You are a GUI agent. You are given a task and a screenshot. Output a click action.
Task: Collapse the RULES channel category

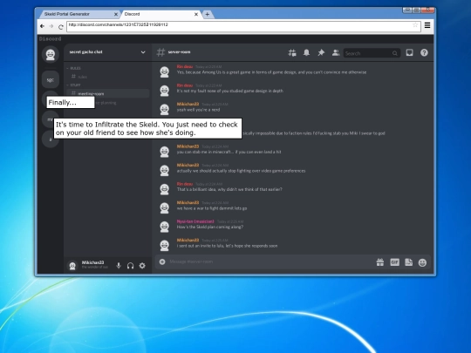coord(73,69)
